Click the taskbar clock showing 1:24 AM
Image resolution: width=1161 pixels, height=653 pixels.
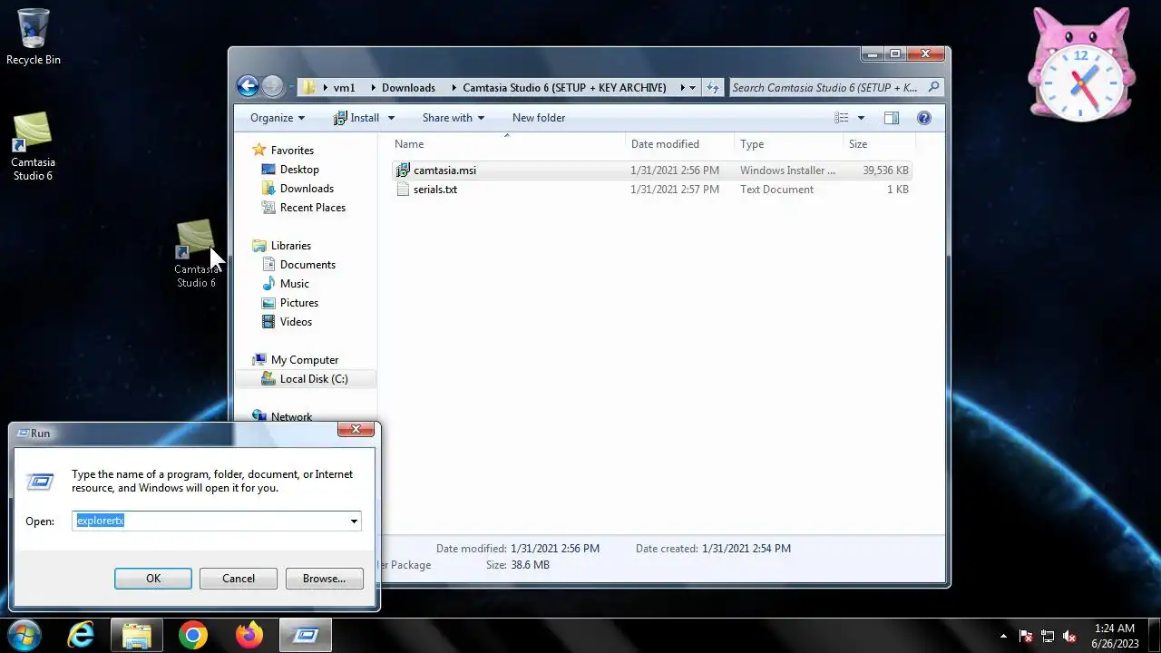pyautogui.click(x=1115, y=636)
